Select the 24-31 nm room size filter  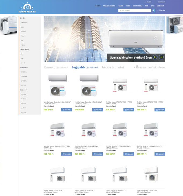click(x=23, y=99)
